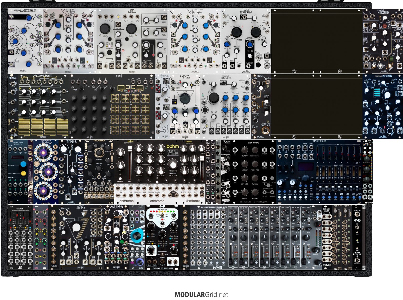Push the Metropolix RATCH button

click(x=342, y=197)
